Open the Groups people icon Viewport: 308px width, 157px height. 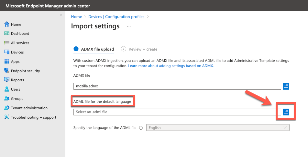pos(7,98)
